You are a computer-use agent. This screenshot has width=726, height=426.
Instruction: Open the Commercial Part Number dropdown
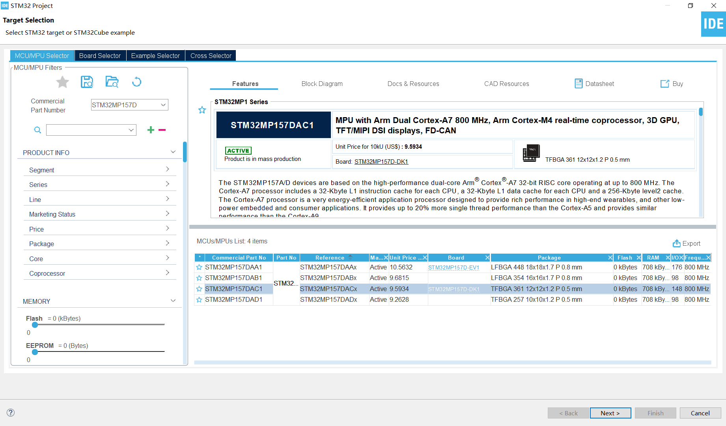(x=163, y=105)
